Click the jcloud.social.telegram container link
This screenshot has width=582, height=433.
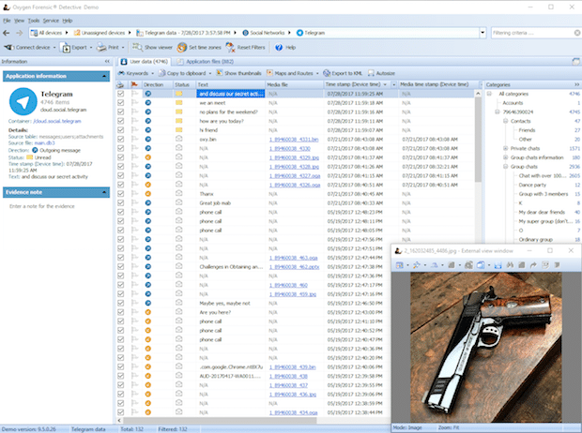coord(56,121)
